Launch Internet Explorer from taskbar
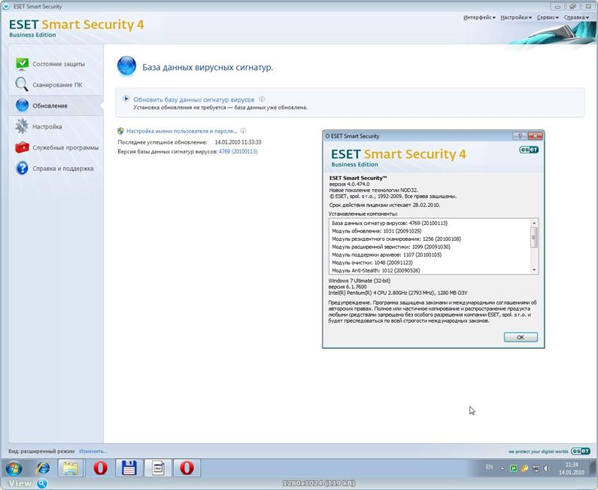Viewport: 598px width, 490px height. click(x=43, y=468)
